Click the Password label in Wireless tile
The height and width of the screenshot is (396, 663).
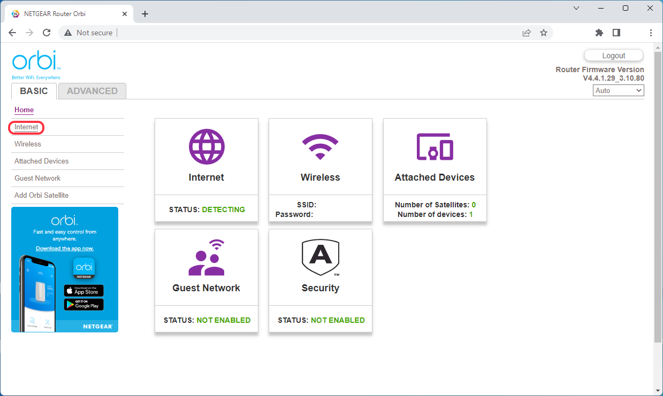pyautogui.click(x=294, y=214)
